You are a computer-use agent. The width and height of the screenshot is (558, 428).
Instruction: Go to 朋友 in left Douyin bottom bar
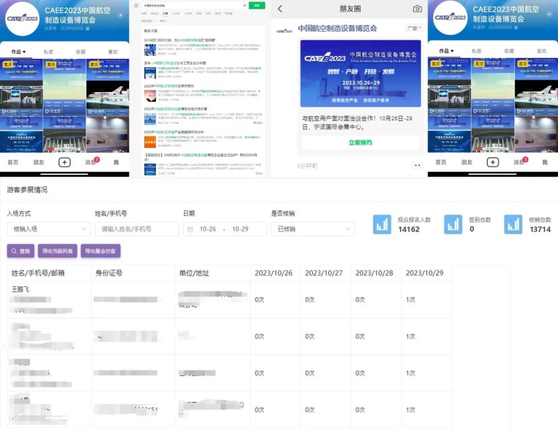(x=38, y=162)
